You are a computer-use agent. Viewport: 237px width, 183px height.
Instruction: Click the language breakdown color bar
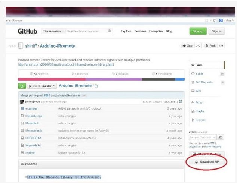[101, 79]
